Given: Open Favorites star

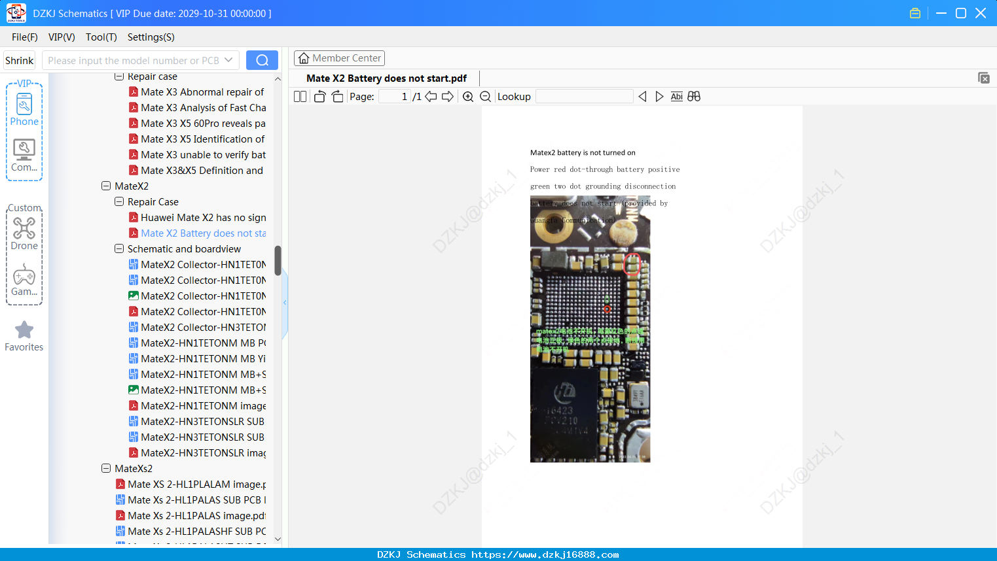Looking at the screenshot, I should click(24, 336).
